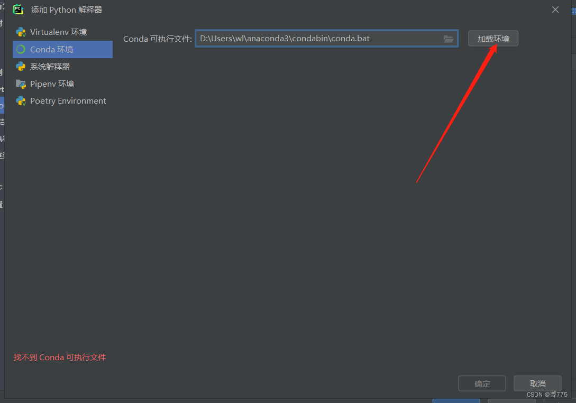576x403 pixels.
Task: Select 系统解释器 in the sidebar
Action: [62, 67]
